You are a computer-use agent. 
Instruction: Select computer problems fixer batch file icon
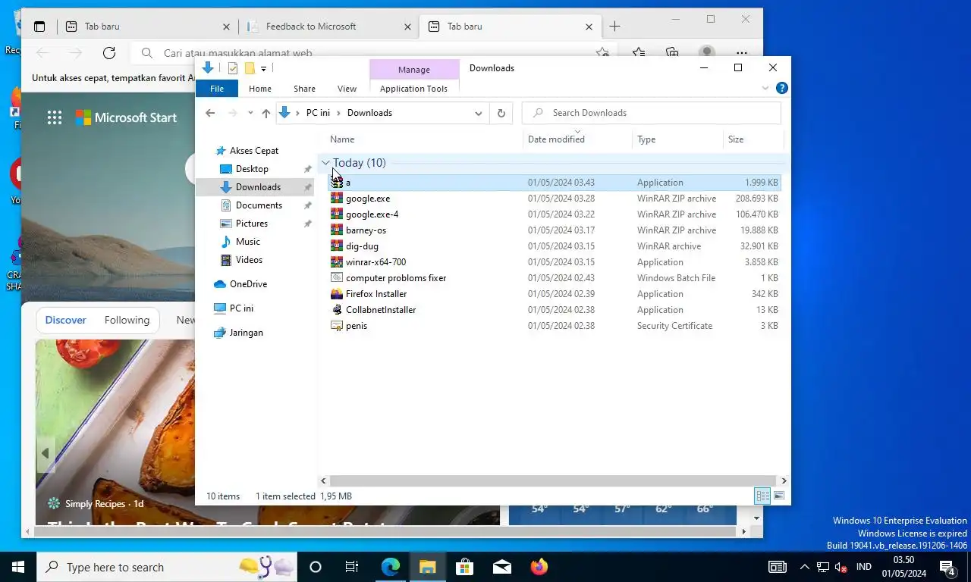pos(337,278)
